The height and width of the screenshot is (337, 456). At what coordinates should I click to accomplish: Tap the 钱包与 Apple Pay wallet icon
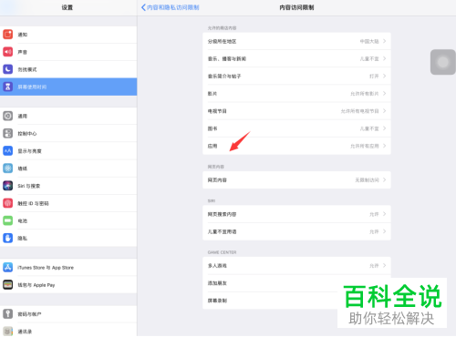point(8,285)
